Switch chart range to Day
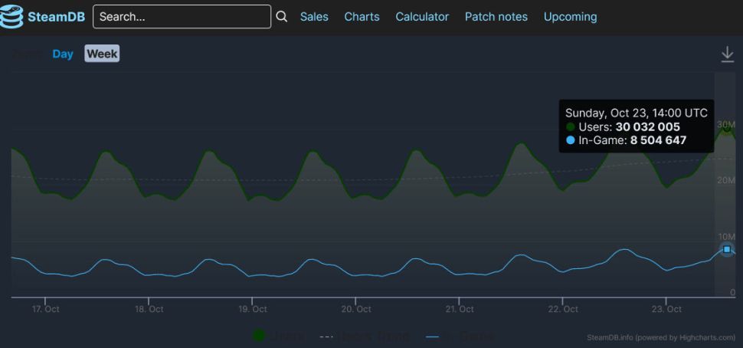The height and width of the screenshot is (348, 743). (63, 54)
